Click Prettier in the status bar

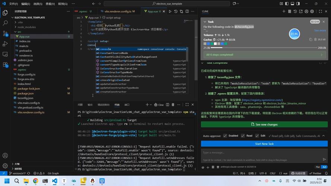[315, 173]
